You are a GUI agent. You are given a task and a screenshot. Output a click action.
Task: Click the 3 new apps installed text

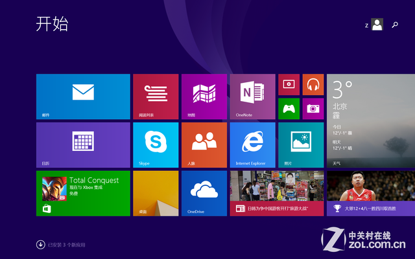coord(66,245)
